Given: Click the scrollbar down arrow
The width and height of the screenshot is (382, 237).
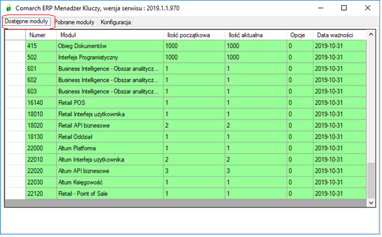Looking at the screenshot, I should (x=371, y=203).
